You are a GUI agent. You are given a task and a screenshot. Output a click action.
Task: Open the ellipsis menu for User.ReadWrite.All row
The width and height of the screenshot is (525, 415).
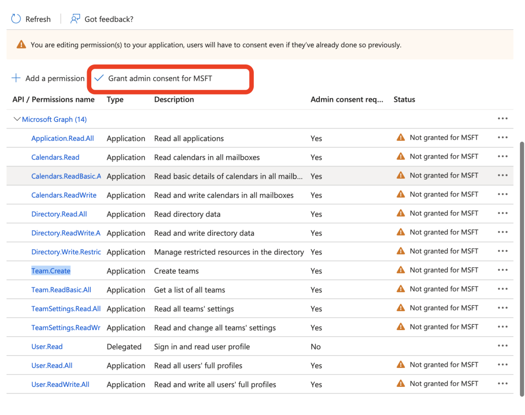502,384
